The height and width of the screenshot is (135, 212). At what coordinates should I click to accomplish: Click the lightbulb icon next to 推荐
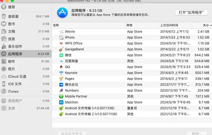click(4, 7)
